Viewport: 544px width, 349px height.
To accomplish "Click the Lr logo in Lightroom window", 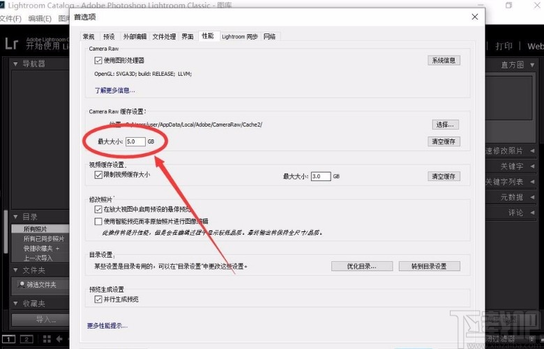I will tap(11, 44).
